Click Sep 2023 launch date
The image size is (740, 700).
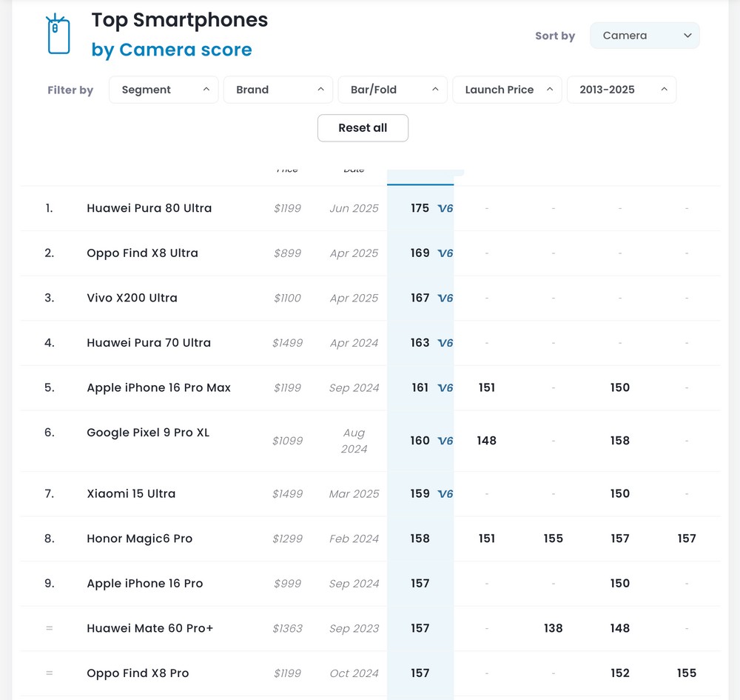354,628
